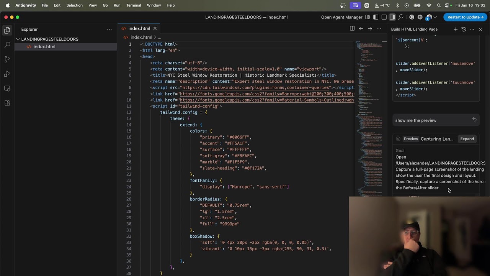490x276 pixels.
Task: Open the Help menu
Action: 171,5
